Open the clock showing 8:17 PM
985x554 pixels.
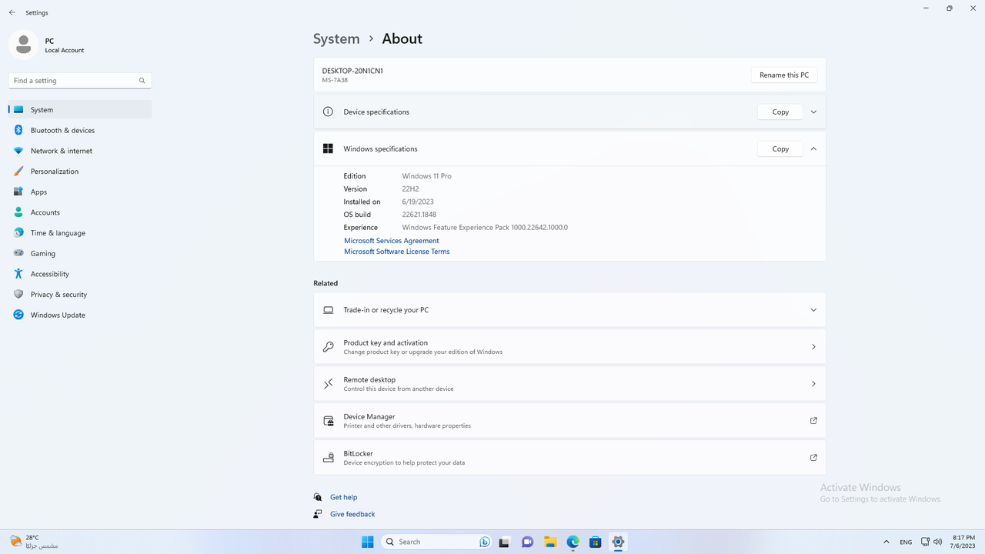(963, 542)
